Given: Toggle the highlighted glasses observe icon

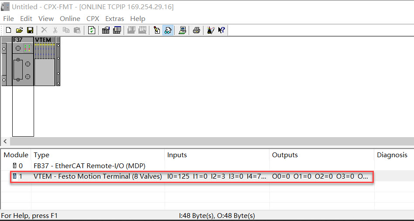Looking at the screenshot, I should pyautogui.click(x=168, y=30).
